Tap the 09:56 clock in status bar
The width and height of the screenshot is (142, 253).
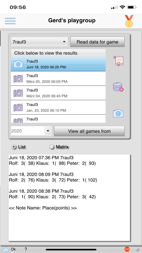(18, 7)
